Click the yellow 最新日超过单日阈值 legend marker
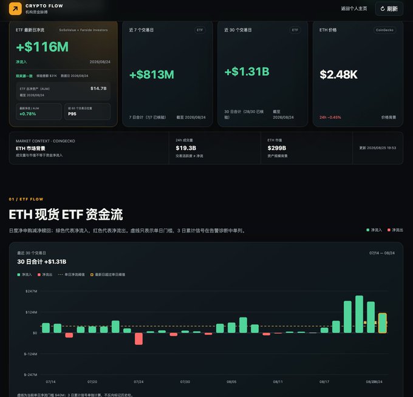Image resolution: width=413 pixels, height=397 pixels. (x=92, y=274)
